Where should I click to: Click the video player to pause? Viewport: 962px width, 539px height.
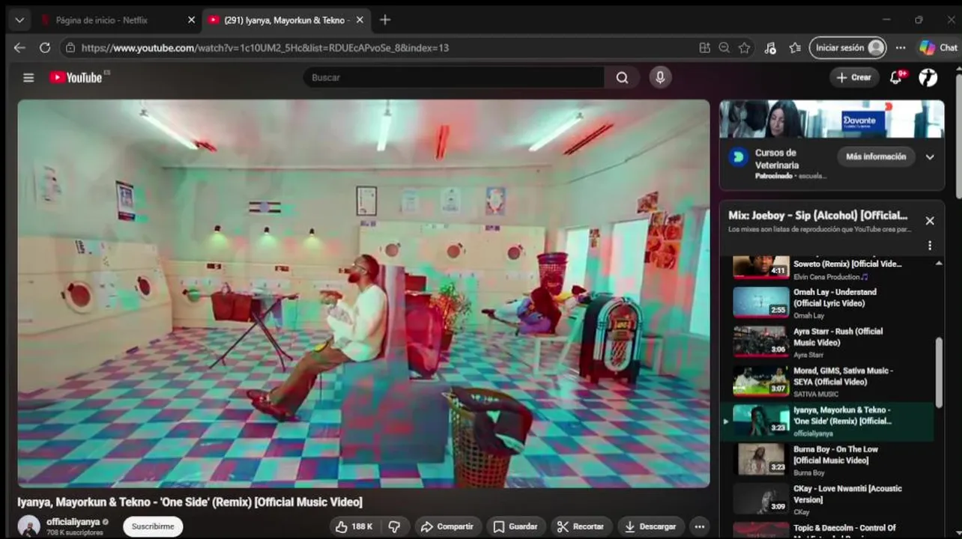coord(363,293)
